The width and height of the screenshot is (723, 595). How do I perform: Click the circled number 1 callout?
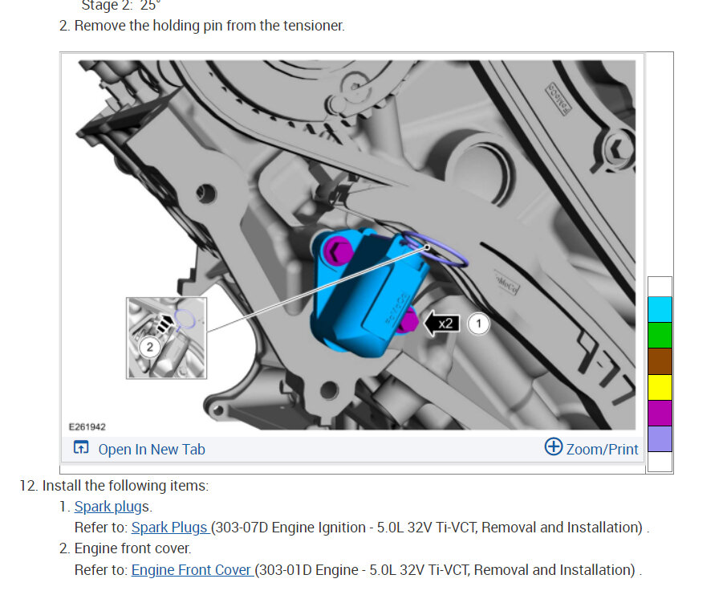(478, 324)
